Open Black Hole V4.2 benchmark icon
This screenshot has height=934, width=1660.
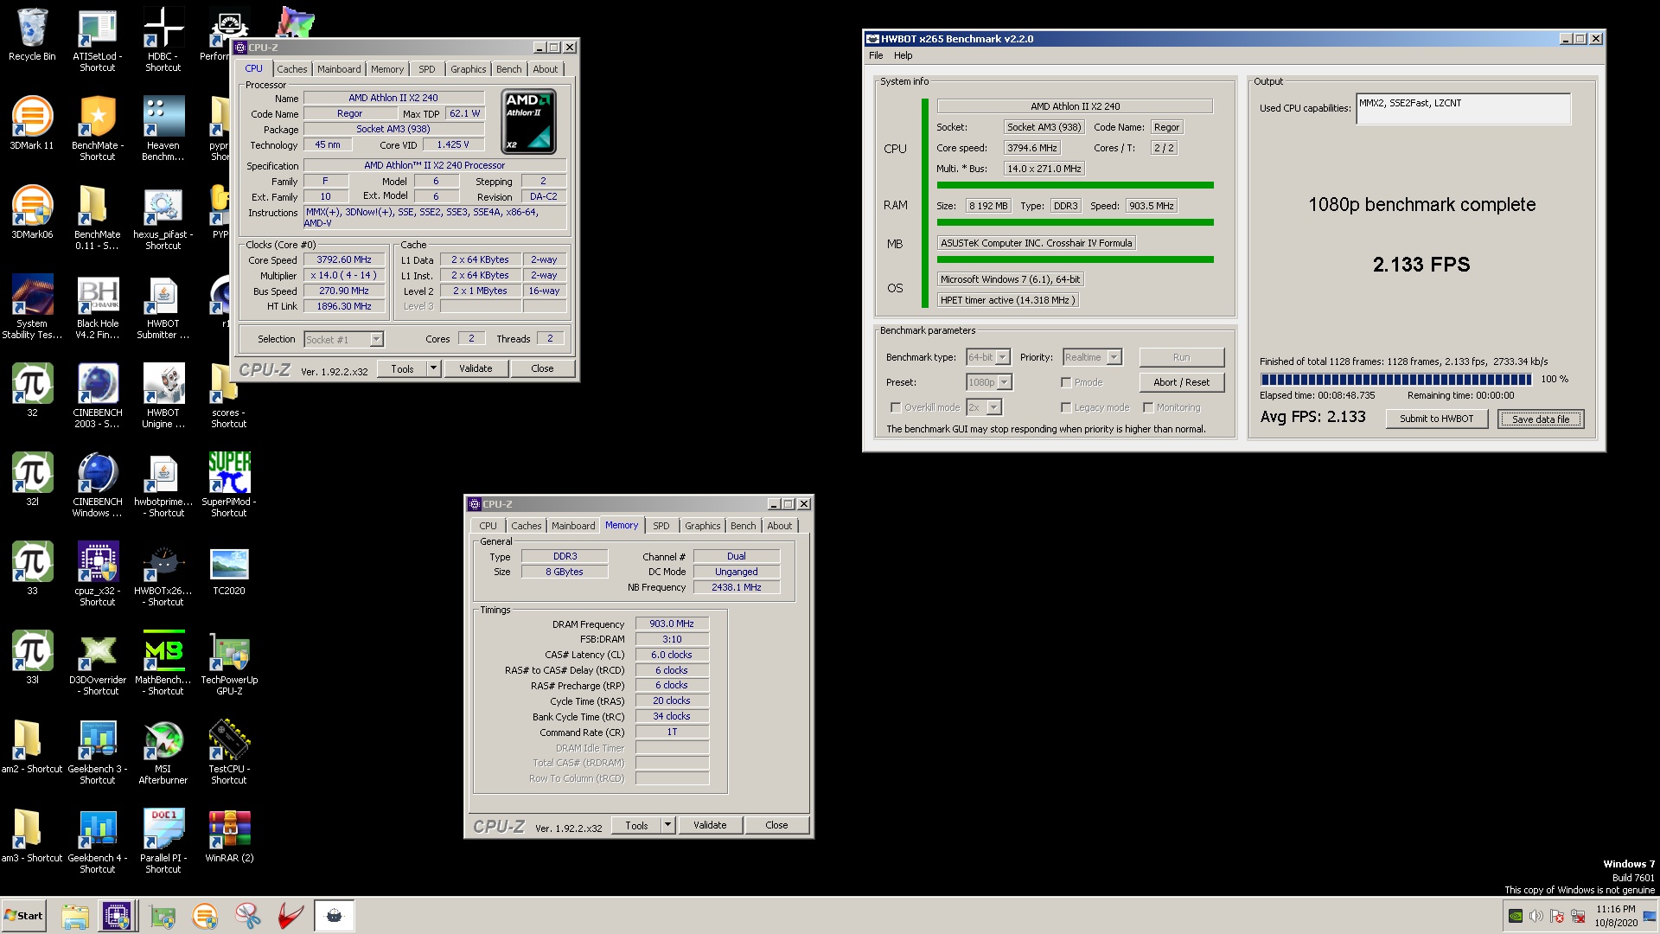[x=98, y=306]
